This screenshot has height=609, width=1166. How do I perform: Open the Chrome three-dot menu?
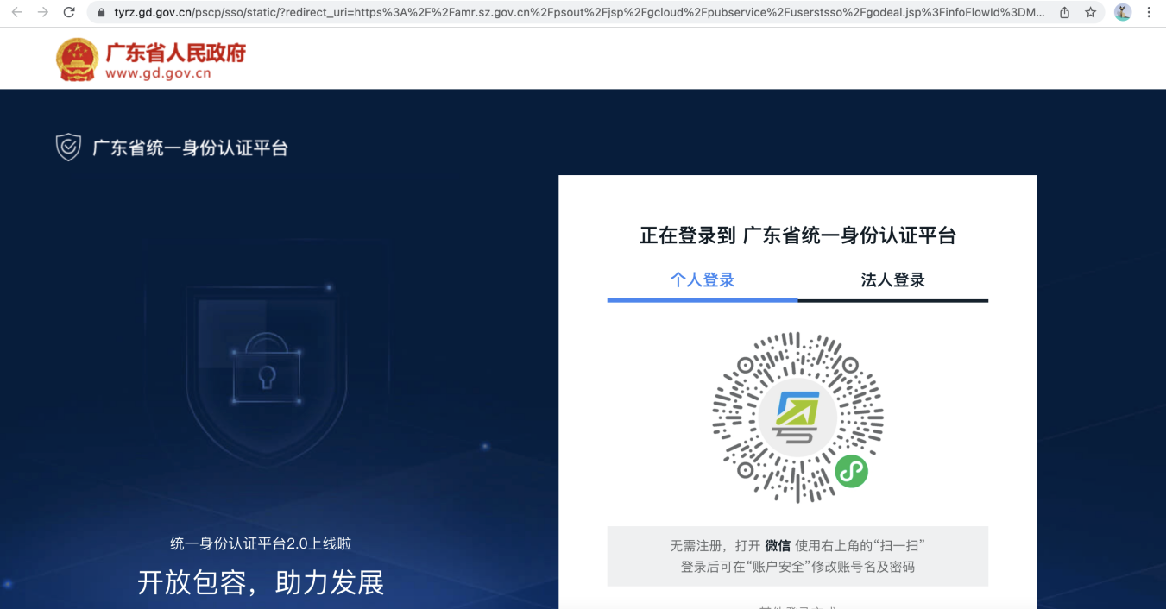1149,13
